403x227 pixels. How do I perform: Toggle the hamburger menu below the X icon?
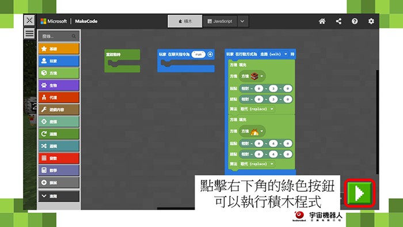[29, 33]
